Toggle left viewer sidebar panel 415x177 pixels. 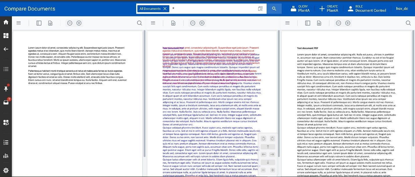point(39,23)
